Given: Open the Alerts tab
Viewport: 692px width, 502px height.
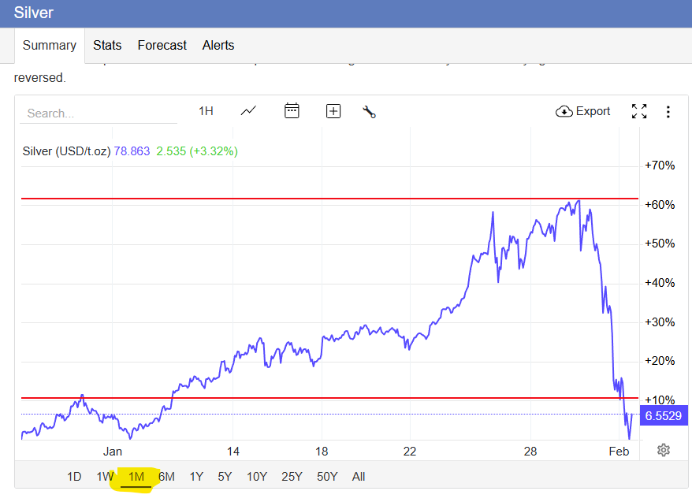Looking at the screenshot, I should coord(218,45).
